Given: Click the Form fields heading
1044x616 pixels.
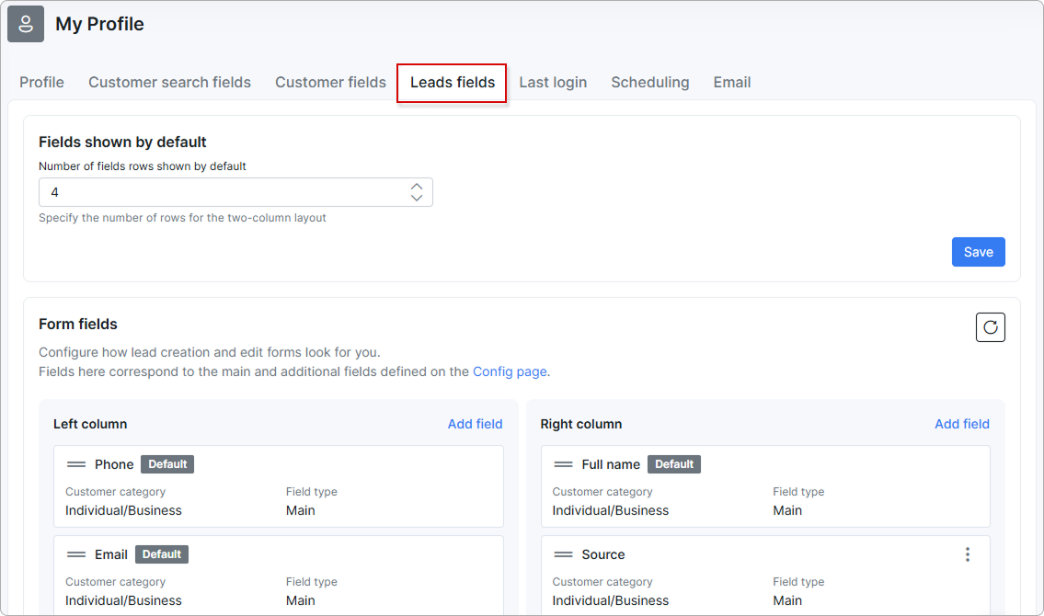Looking at the screenshot, I should point(78,324).
